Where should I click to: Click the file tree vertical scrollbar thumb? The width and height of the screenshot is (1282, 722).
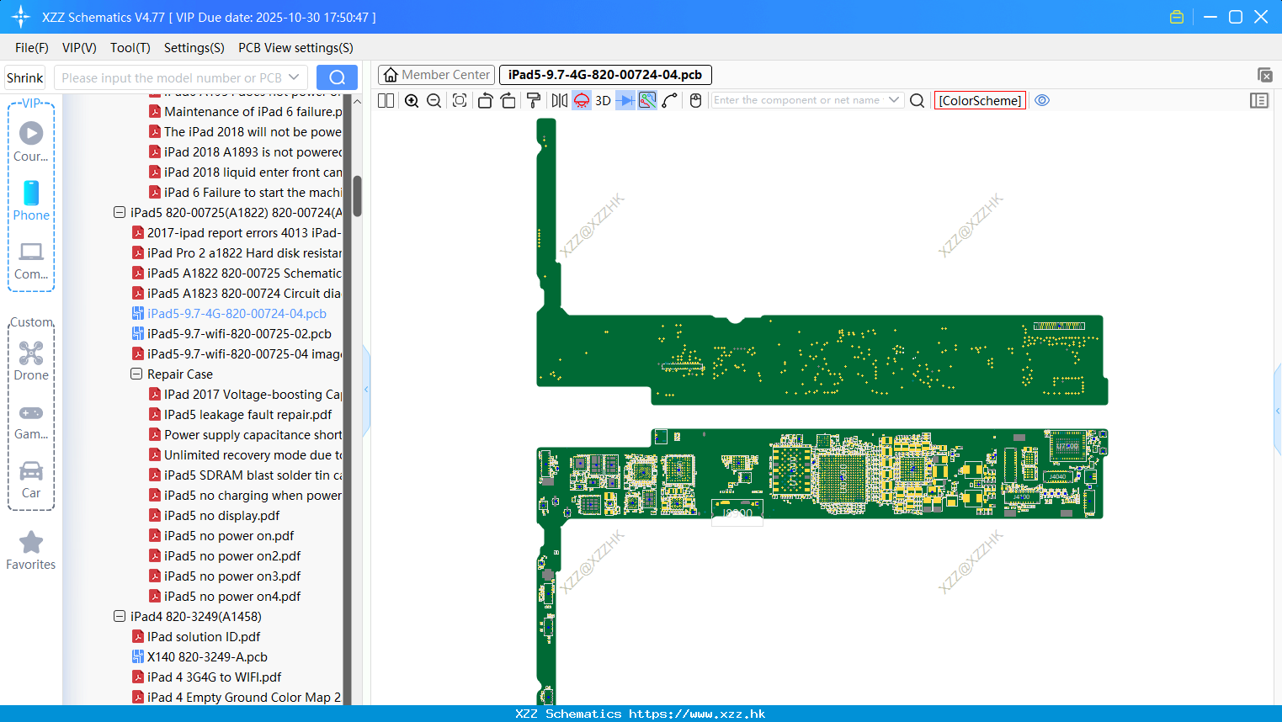(357, 196)
